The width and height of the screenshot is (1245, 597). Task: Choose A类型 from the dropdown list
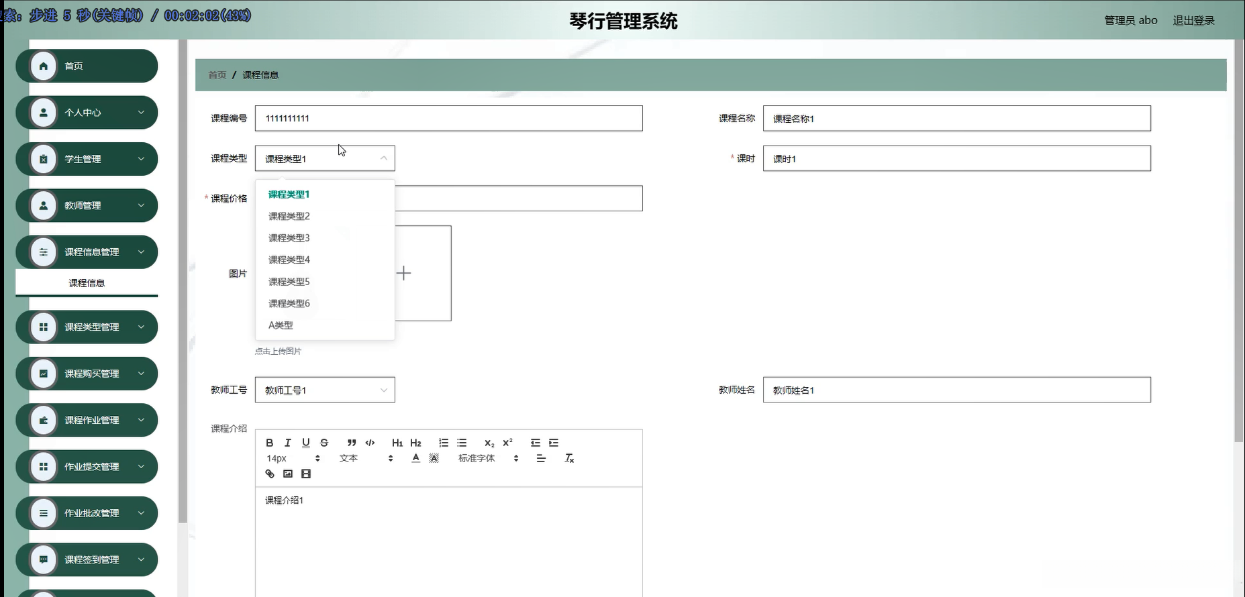325,325
